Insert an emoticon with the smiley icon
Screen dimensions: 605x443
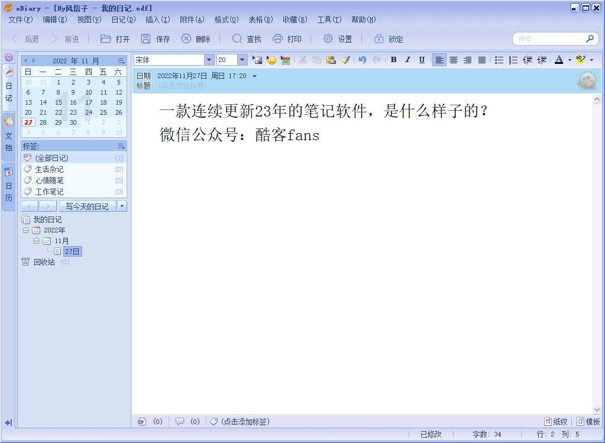coord(271,60)
